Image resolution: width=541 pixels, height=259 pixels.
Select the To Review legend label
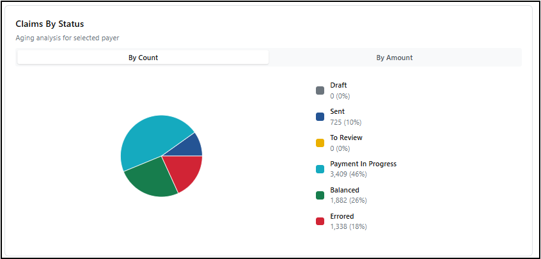346,137
